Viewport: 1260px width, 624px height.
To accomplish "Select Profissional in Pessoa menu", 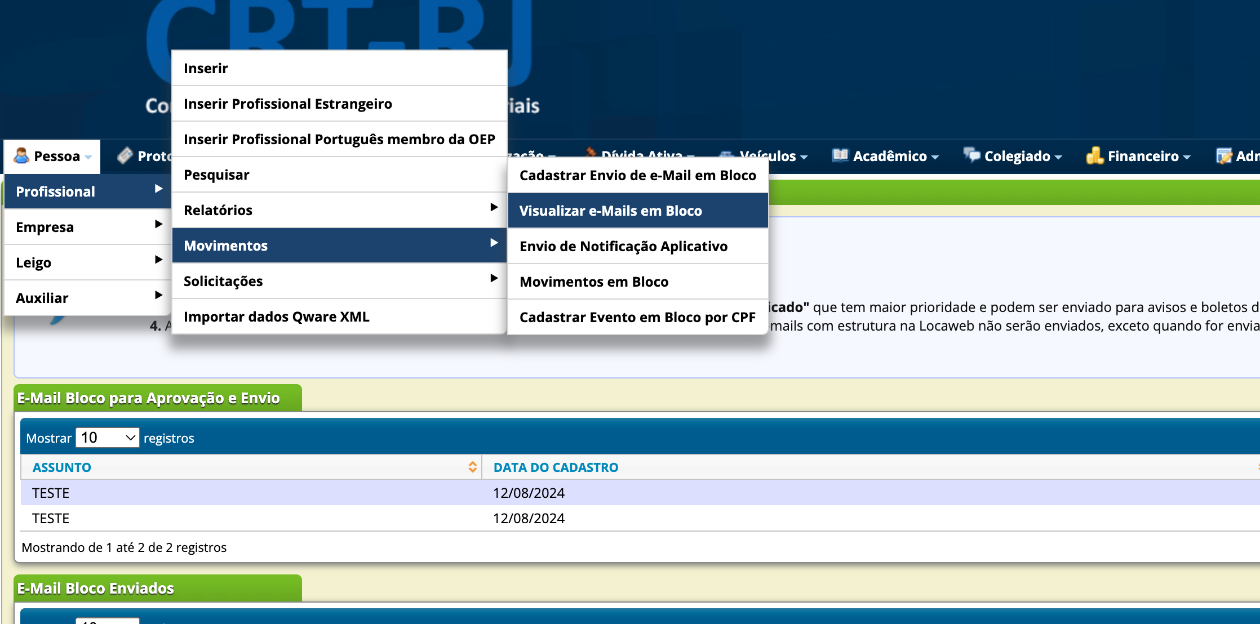I will pos(88,191).
